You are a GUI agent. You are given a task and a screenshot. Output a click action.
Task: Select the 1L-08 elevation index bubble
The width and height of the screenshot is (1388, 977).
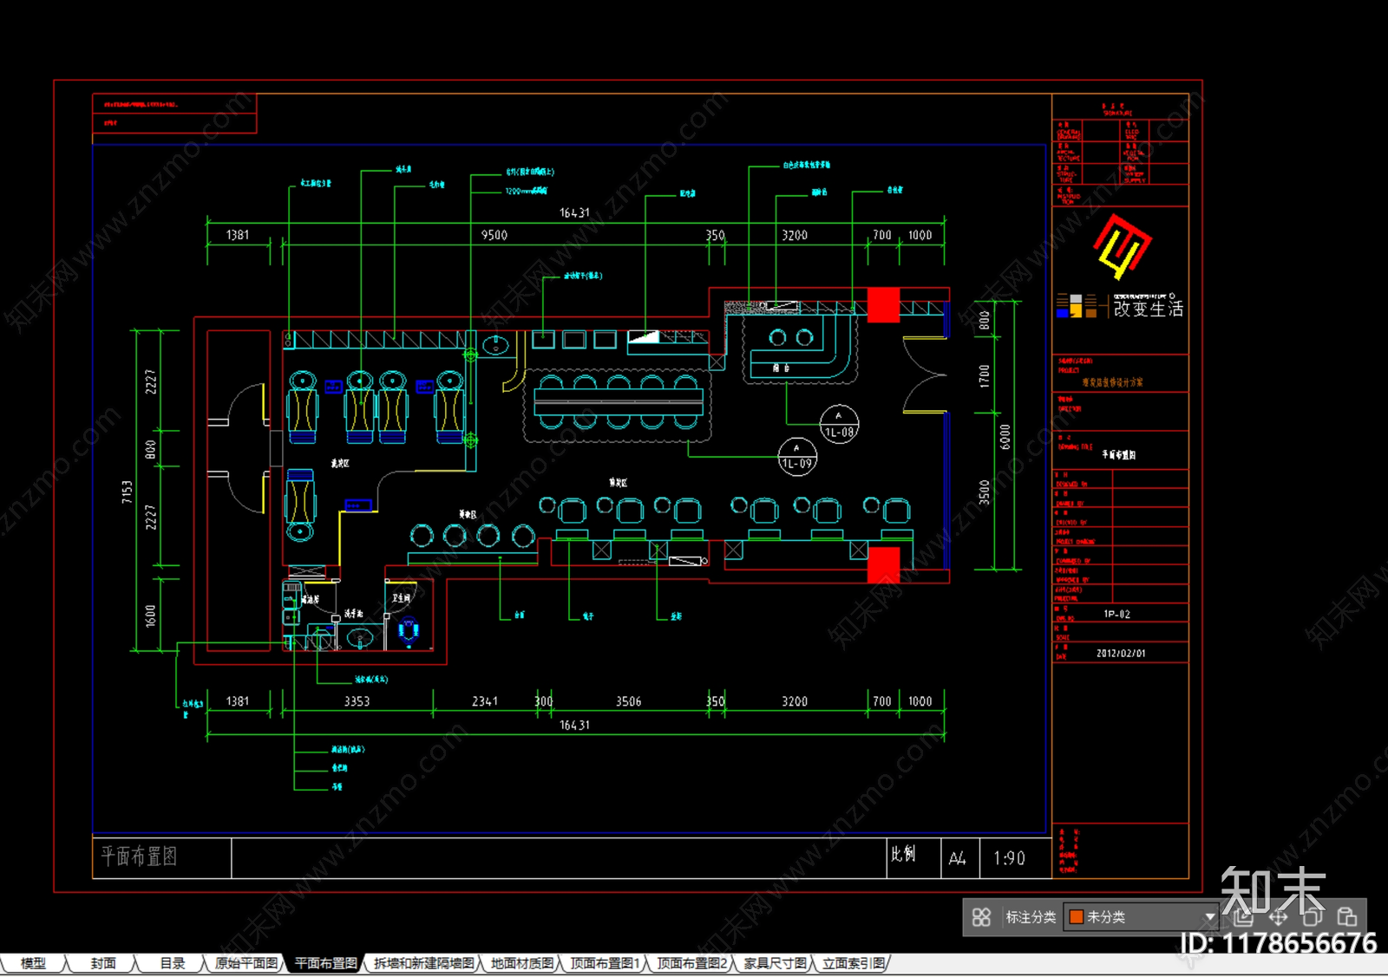pyautogui.click(x=839, y=425)
